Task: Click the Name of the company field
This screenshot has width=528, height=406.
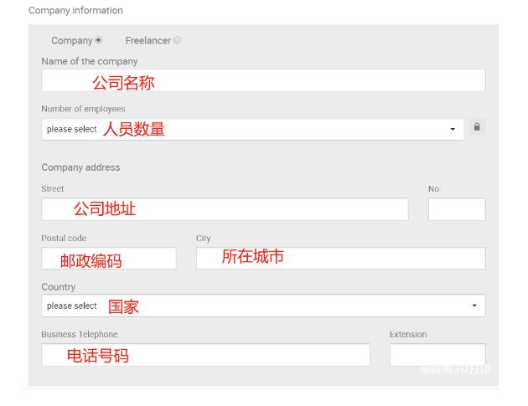Action: pyautogui.click(x=263, y=80)
